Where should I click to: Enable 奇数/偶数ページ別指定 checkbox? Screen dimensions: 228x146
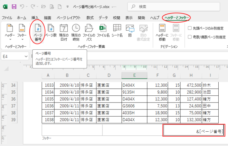point(189,37)
